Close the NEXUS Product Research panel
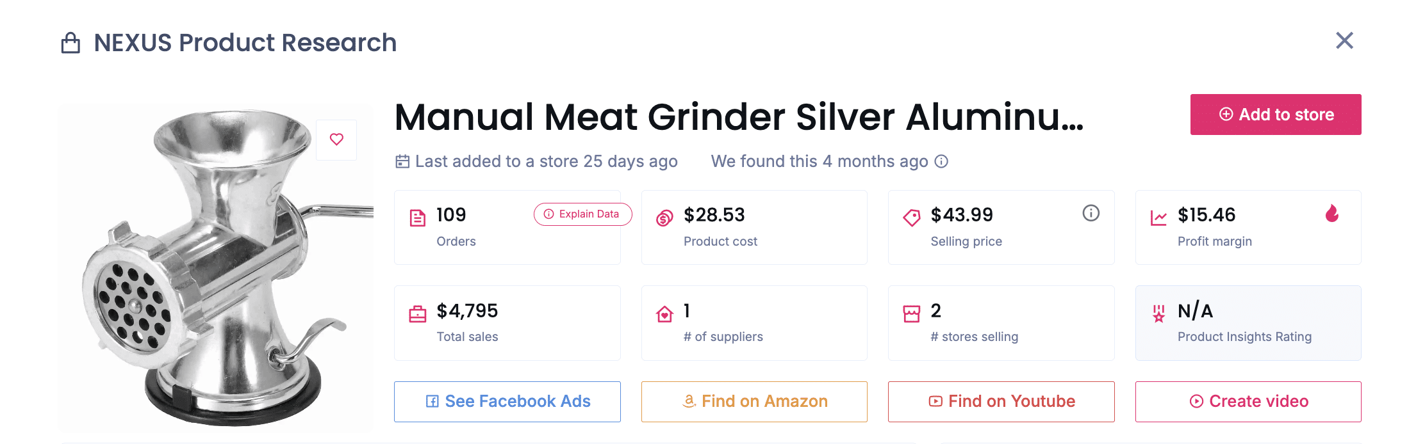Viewport: 1425px width, 444px height. pos(1344,41)
